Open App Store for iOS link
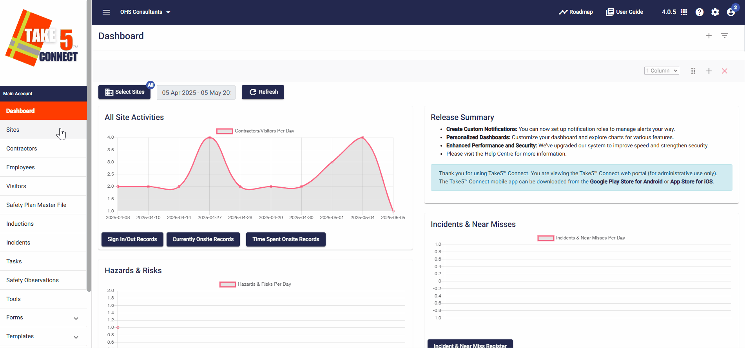Screen dimensions: 745x348 [691, 181]
